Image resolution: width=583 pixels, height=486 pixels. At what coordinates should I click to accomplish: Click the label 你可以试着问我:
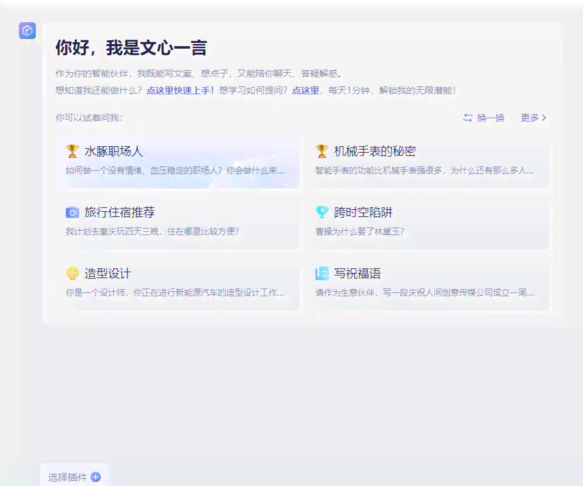tap(89, 118)
